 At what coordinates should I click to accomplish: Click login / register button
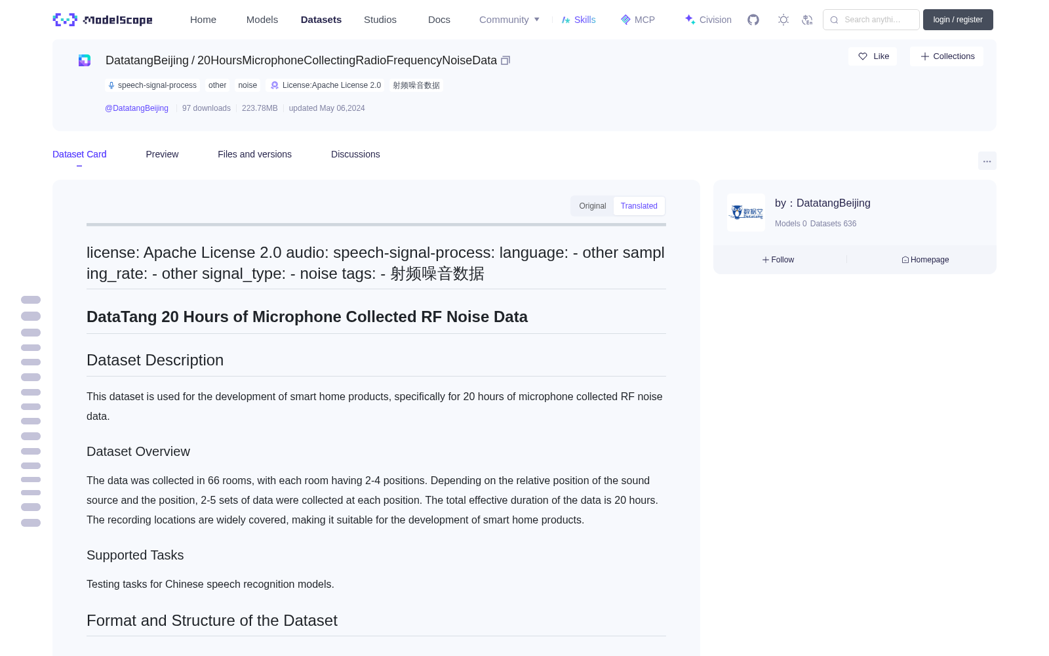pyautogui.click(x=958, y=20)
